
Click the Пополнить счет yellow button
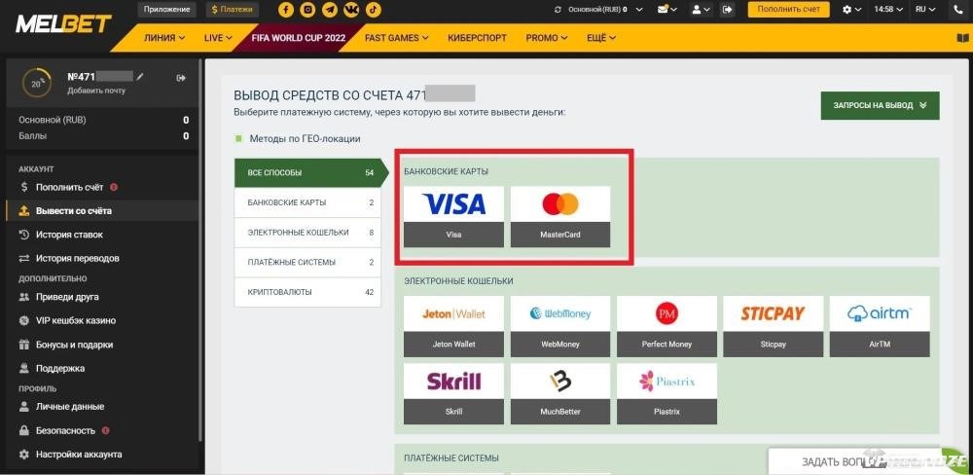[x=788, y=10]
